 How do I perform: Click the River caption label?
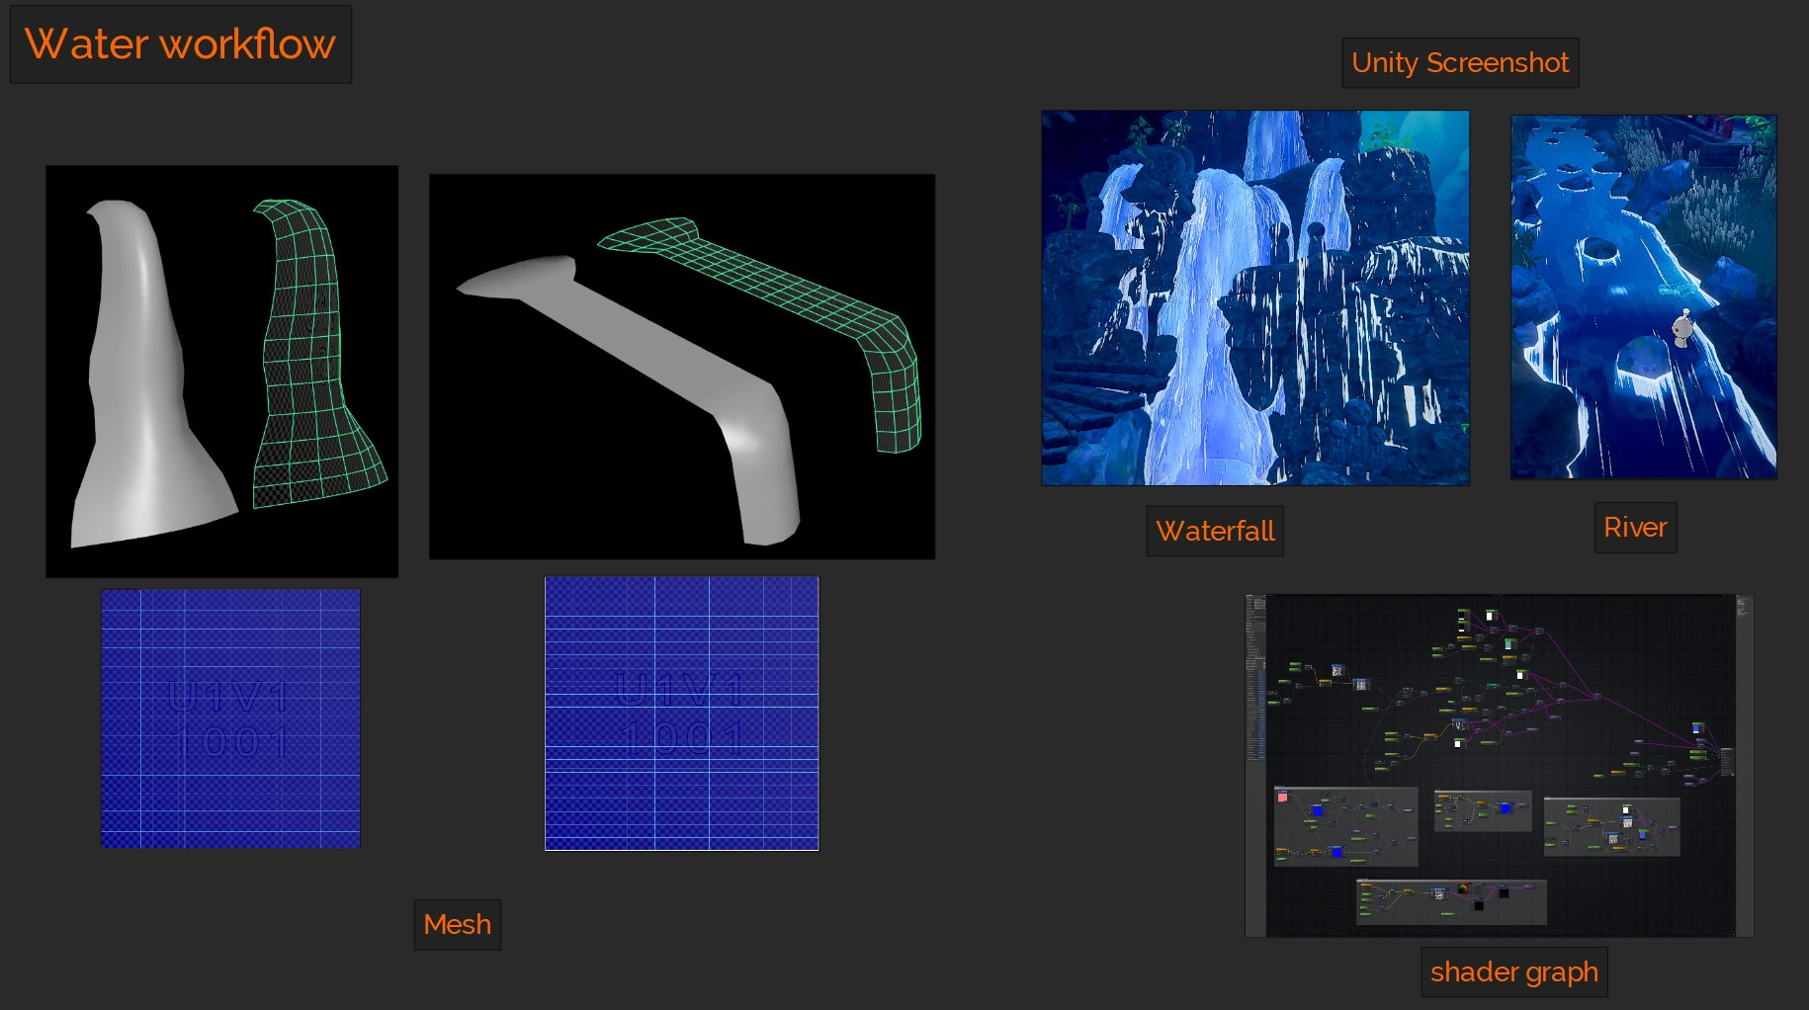[x=1634, y=528]
